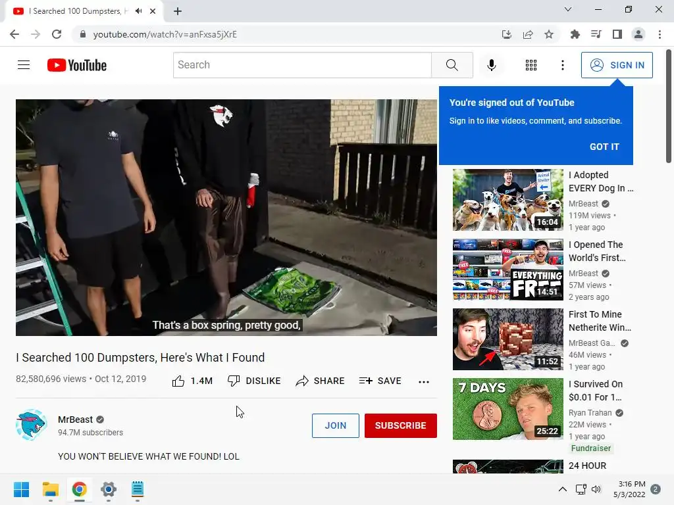The width and height of the screenshot is (674, 505).
Task: Open media controls icon in toolbar
Action: click(596, 34)
